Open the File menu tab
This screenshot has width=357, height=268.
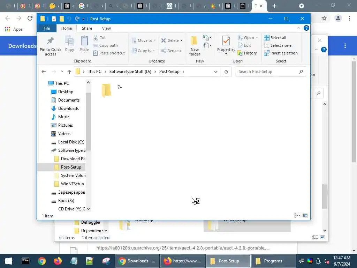(x=47, y=28)
